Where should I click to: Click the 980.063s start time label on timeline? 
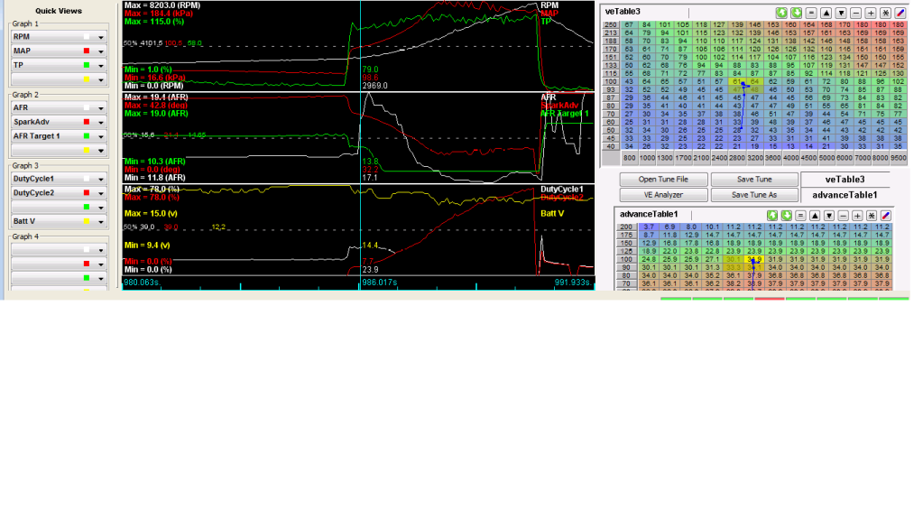click(x=142, y=283)
